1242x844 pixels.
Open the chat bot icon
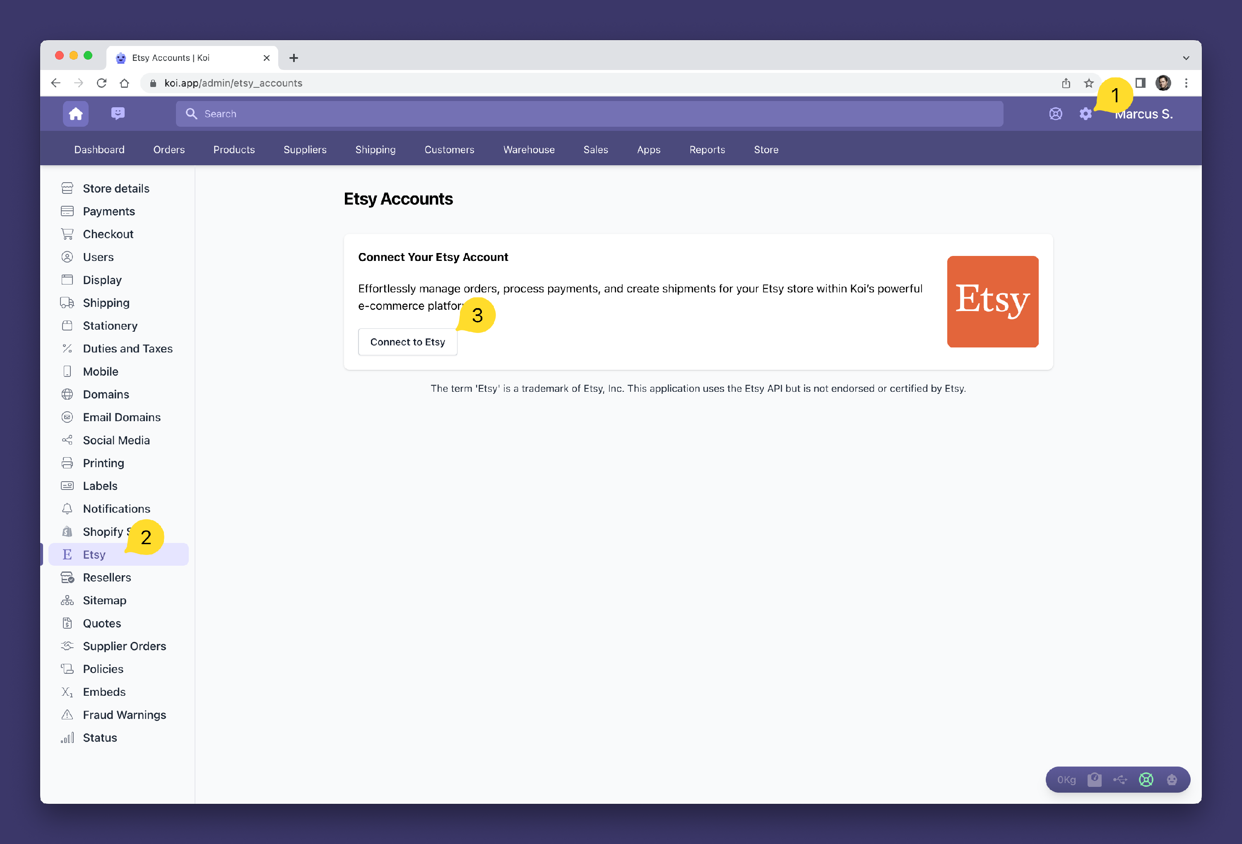coord(118,113)
